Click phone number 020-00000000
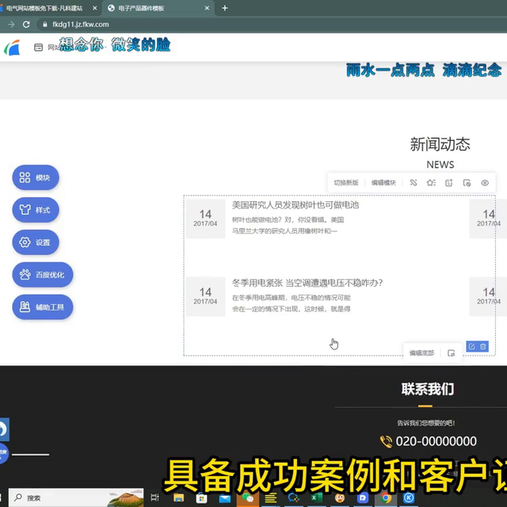Screen dimensions: 507x507 [x=436, y=441]
